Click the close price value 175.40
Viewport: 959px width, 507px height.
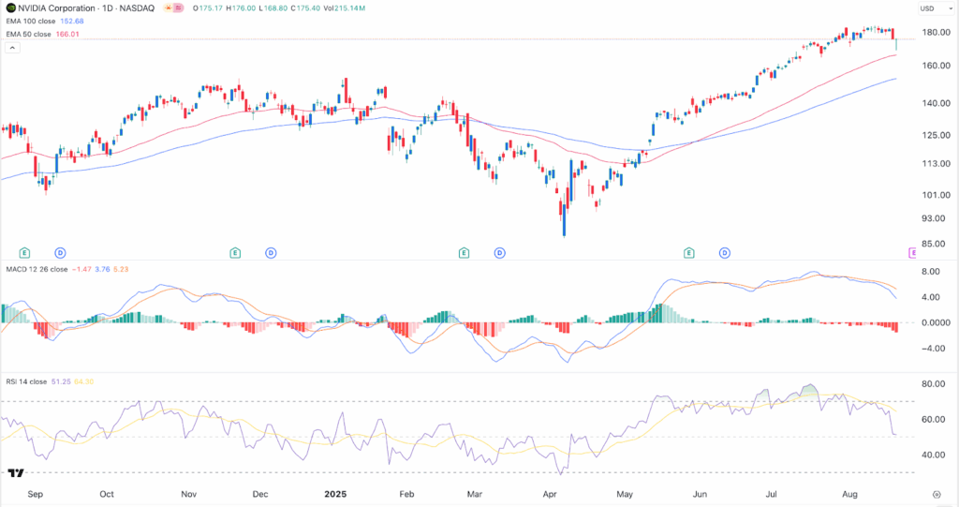[309, 8]
